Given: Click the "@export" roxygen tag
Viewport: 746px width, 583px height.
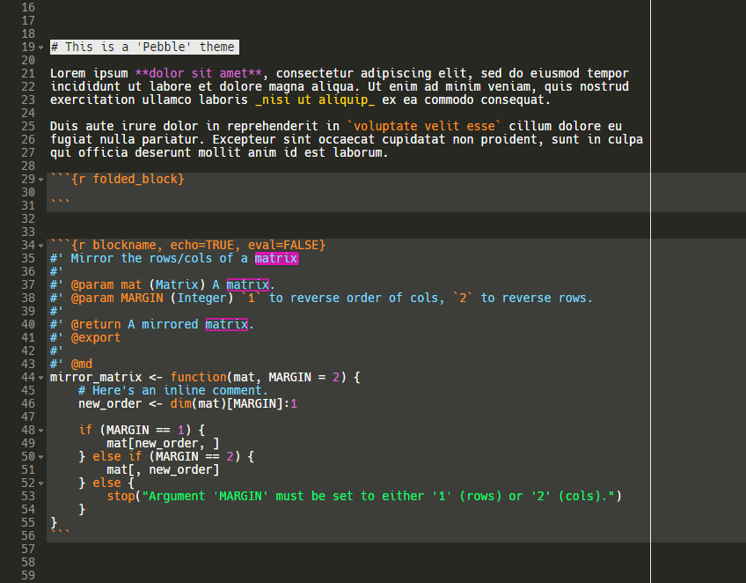Looking at the screenshot, I should (x=96, y=337).
